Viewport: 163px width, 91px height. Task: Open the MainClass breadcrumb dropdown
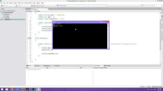point(30,11)
